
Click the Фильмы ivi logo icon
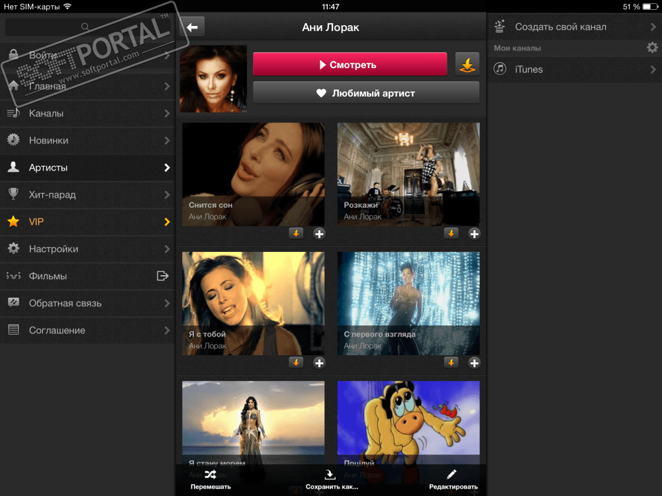pyautogui.click(x=13, y=276)
